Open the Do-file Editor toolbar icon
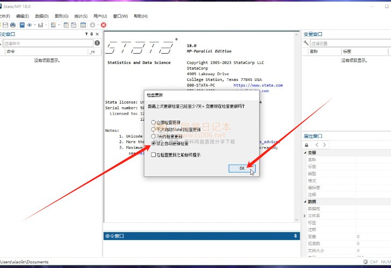Screen dimensions: 391x268 pos(53,25)
